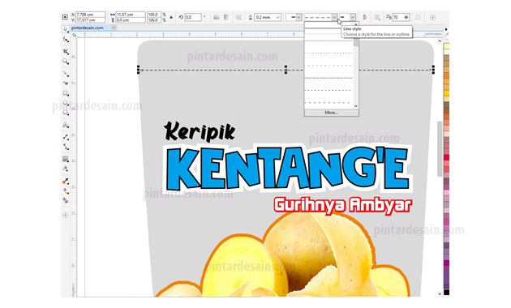Click the object height 0.0 cm field

pos(131,20)
